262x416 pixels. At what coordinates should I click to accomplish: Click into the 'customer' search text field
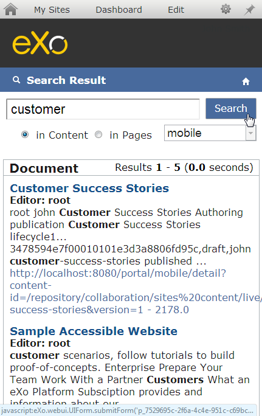(x=103, y=109)
